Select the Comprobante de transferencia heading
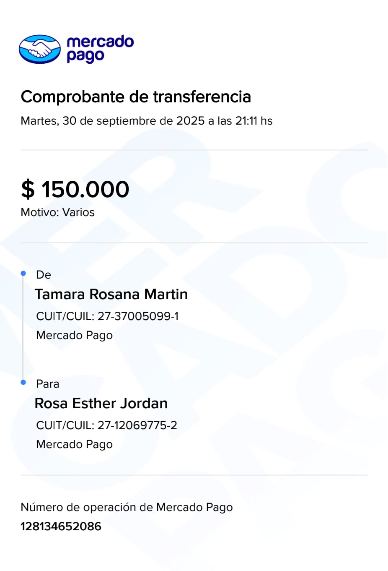The image size is (388, 571). (136, 97)
